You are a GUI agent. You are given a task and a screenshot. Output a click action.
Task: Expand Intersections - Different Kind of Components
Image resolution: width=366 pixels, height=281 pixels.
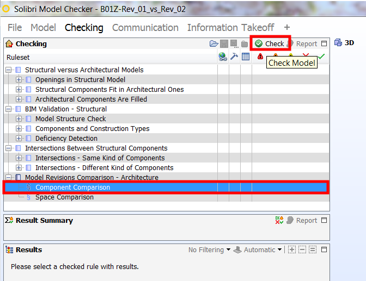19,167
